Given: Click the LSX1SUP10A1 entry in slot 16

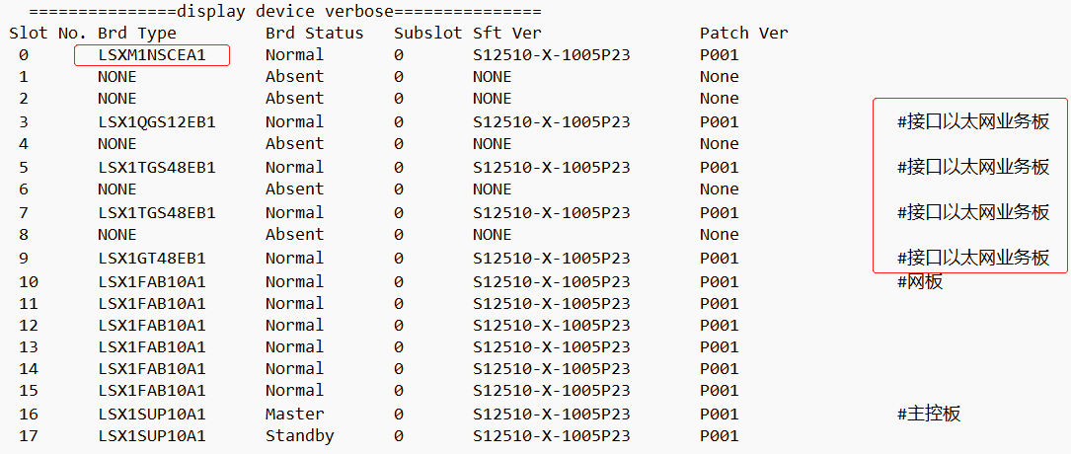Looking at the screenshot, I should tap(151, 414).
